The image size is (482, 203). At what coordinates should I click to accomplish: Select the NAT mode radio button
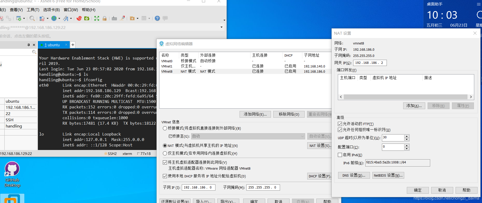pyautogui.click(x=165, y=146)
